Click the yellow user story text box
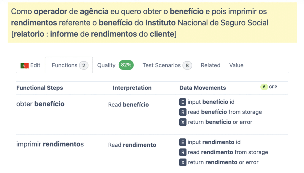 click(152, 23)
